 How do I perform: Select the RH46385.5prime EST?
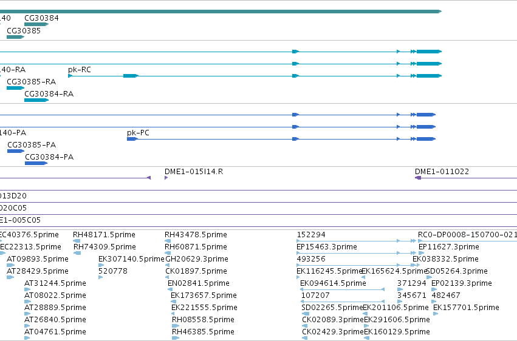tap(176, 338)
